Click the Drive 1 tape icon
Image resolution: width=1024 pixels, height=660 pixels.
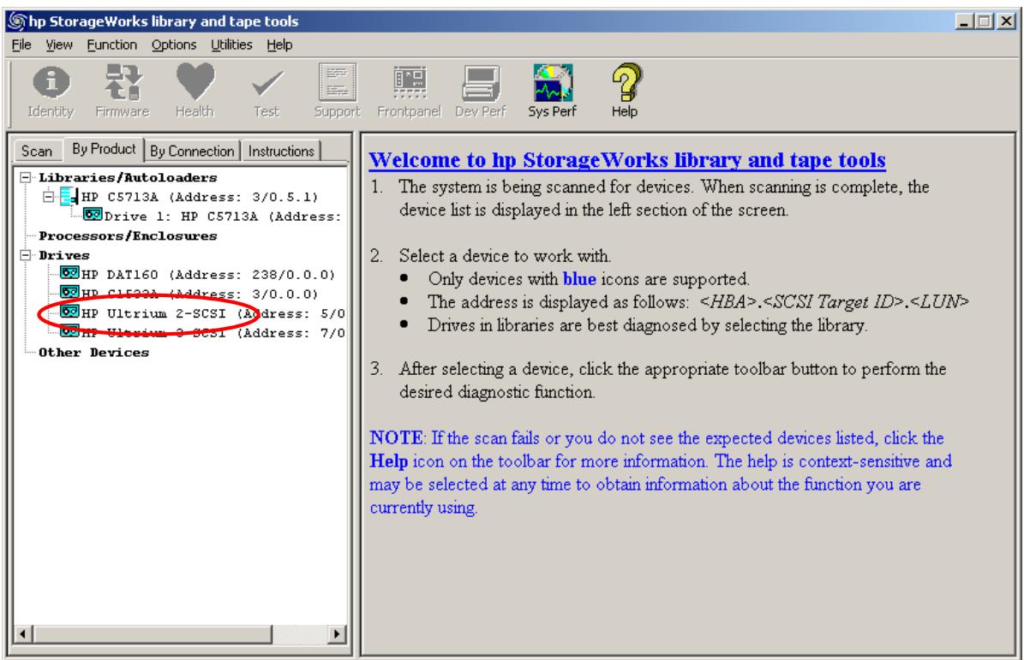93,215
